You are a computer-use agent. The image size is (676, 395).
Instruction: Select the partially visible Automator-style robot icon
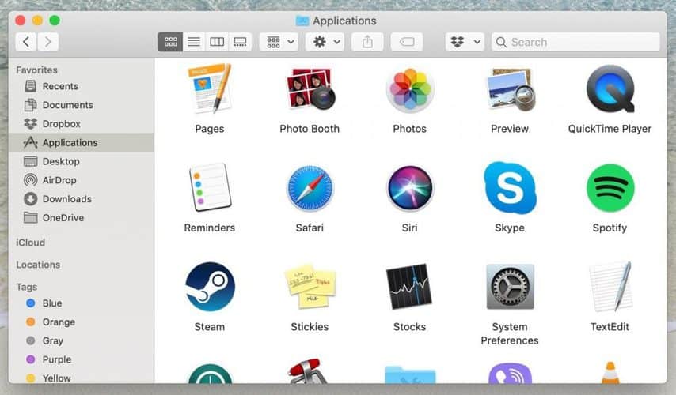[x=307, y=372]
